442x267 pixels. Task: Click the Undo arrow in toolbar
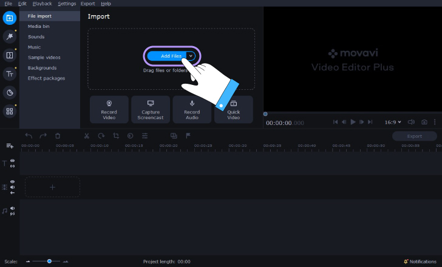click(29, 136)
